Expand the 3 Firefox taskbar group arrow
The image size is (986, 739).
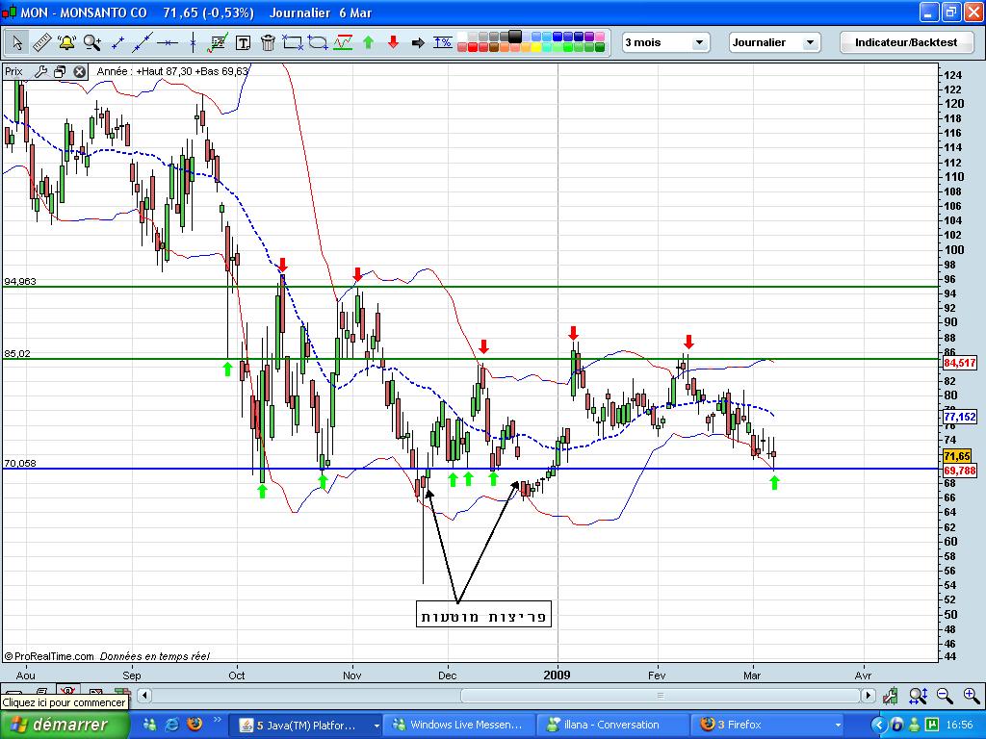pyautogui.click(x=838, y=726)
